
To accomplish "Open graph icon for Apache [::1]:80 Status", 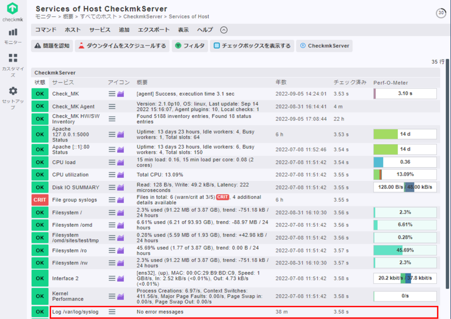I will coord(121,150).
